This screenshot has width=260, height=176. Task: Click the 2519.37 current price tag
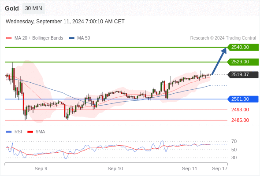(x=243, y=75)
